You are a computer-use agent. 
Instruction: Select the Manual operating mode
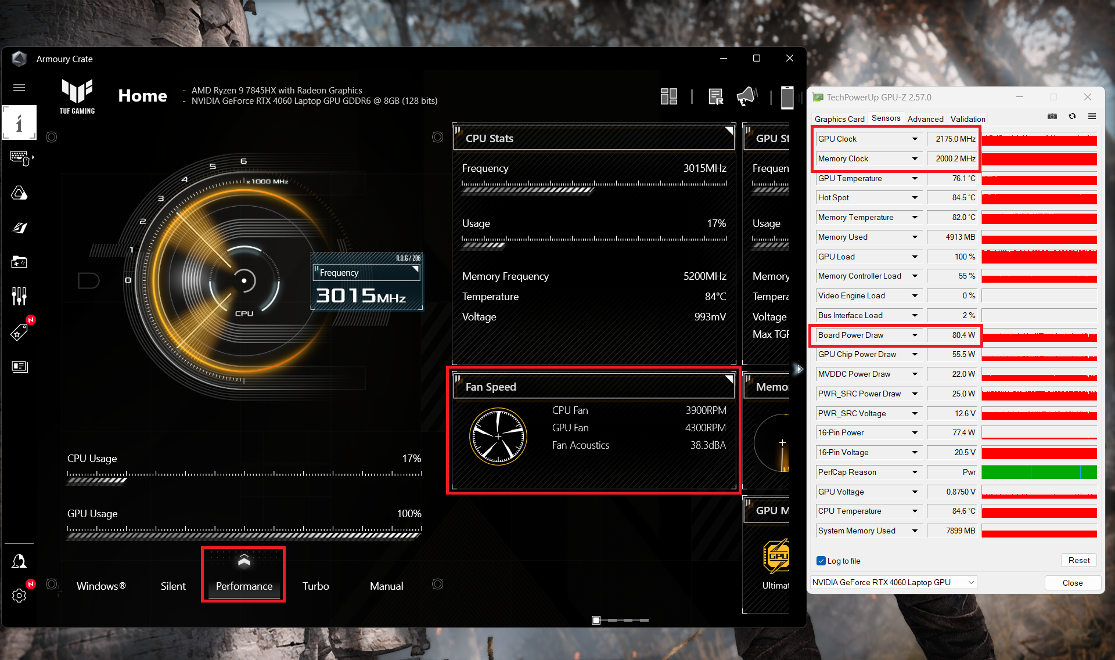point(386,586)
